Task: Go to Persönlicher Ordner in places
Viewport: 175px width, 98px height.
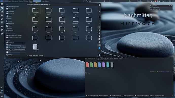Action: click(x=13, y=7)
